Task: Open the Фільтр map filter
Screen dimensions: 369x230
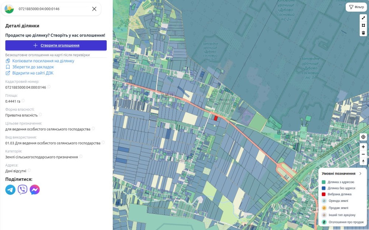Action: (x=356, y=7)
